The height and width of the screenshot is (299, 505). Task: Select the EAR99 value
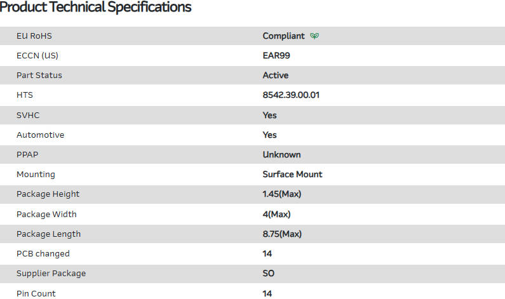[276, 56]
